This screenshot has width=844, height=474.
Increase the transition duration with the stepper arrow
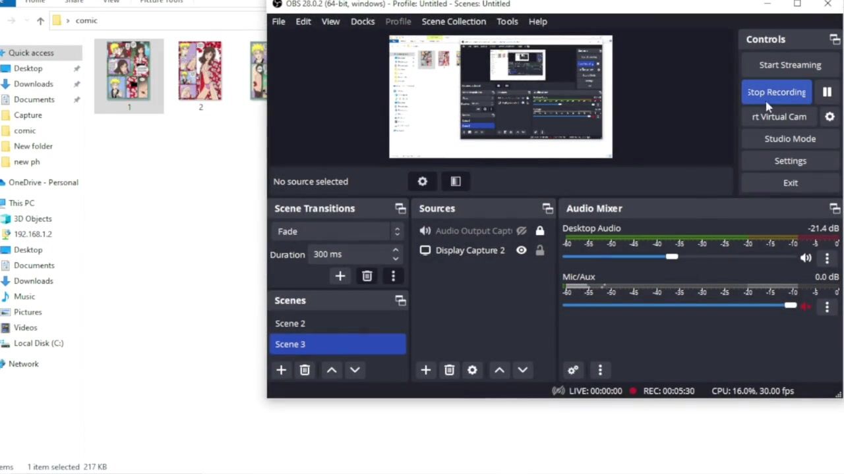coord(396,250)
